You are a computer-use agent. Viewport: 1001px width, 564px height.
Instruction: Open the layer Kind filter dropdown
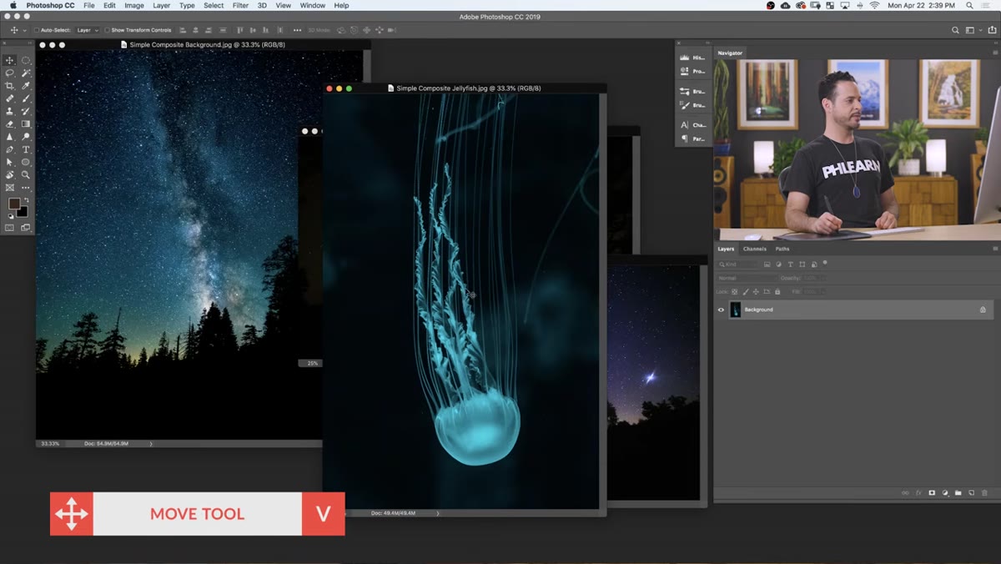pyautogui.click(x=738, y=264)
